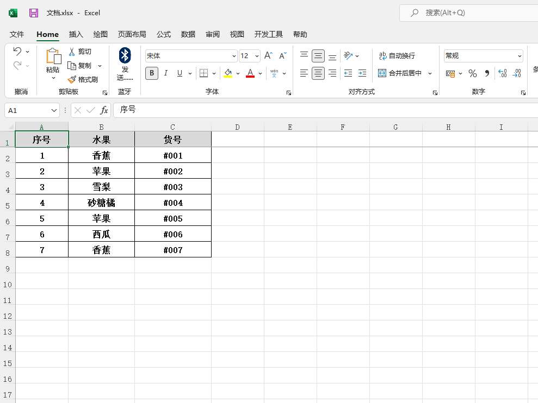Apply the red font color button

(x=250, y=73)
